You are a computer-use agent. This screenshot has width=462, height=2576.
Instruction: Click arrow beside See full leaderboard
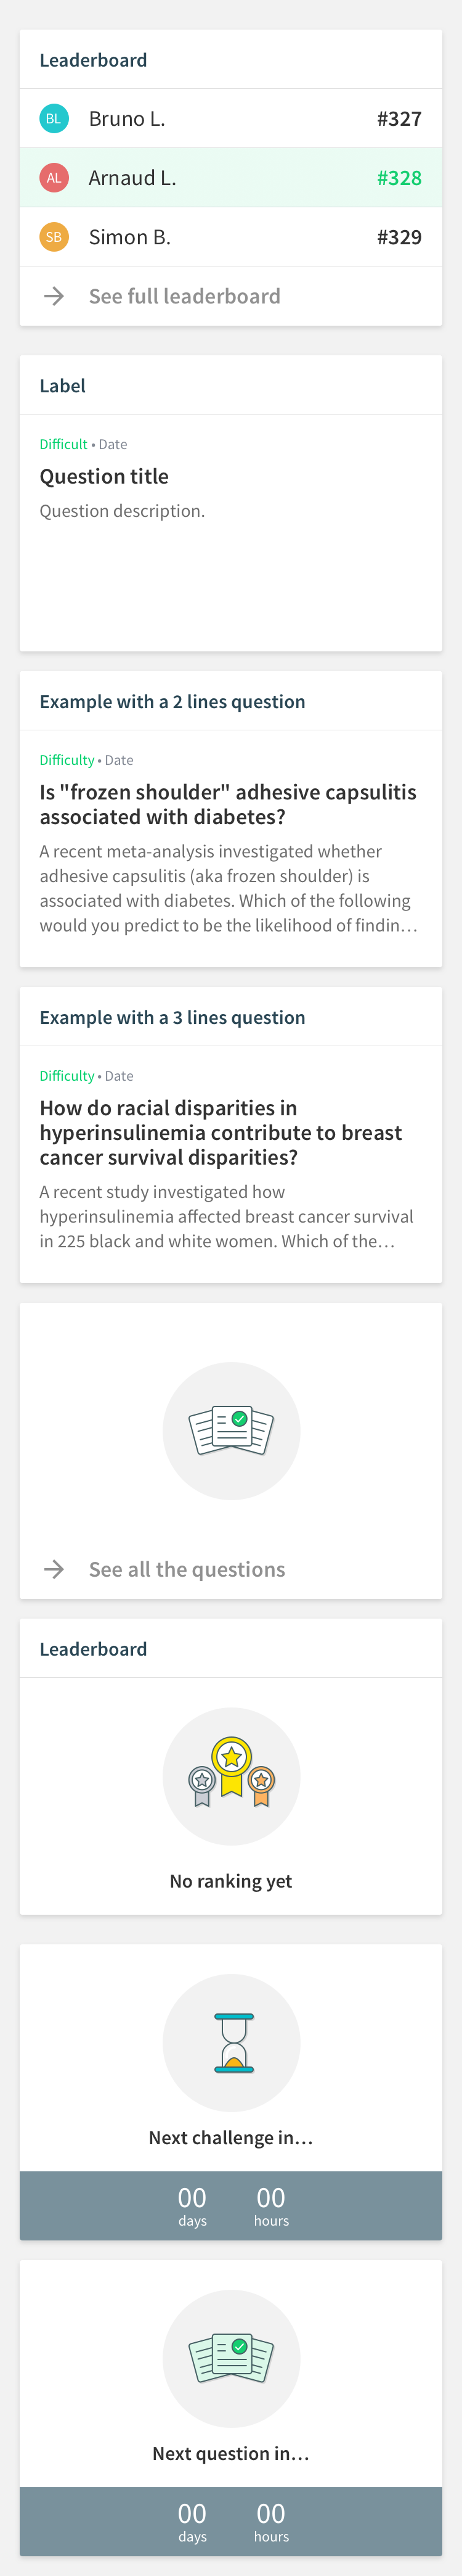point(54,296)
